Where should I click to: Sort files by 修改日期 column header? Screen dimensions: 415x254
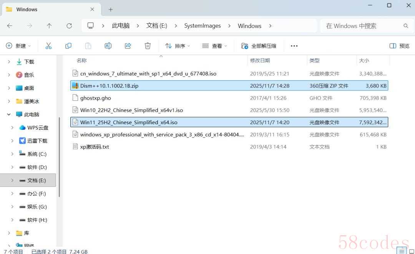260,61
